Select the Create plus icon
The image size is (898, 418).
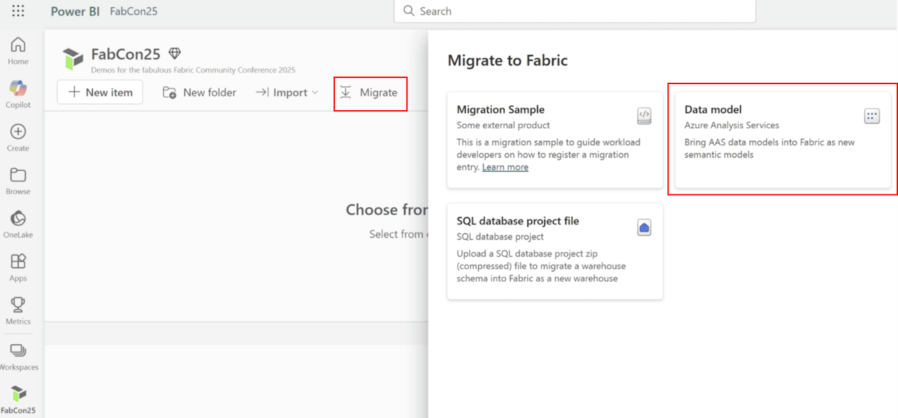(18, 138)
